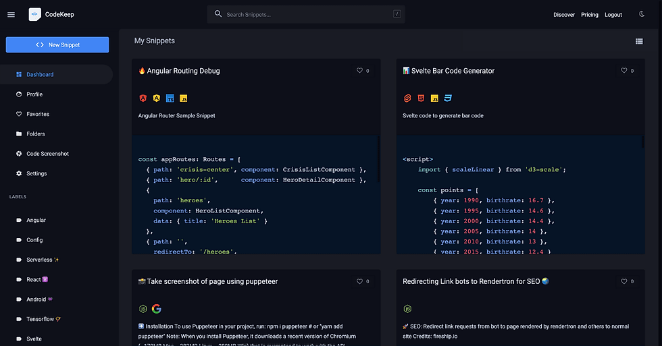Screen dimensions: 662x346
Task: Favorite the Angular Routing Debug snippet
Action: (x=359, y=70)
